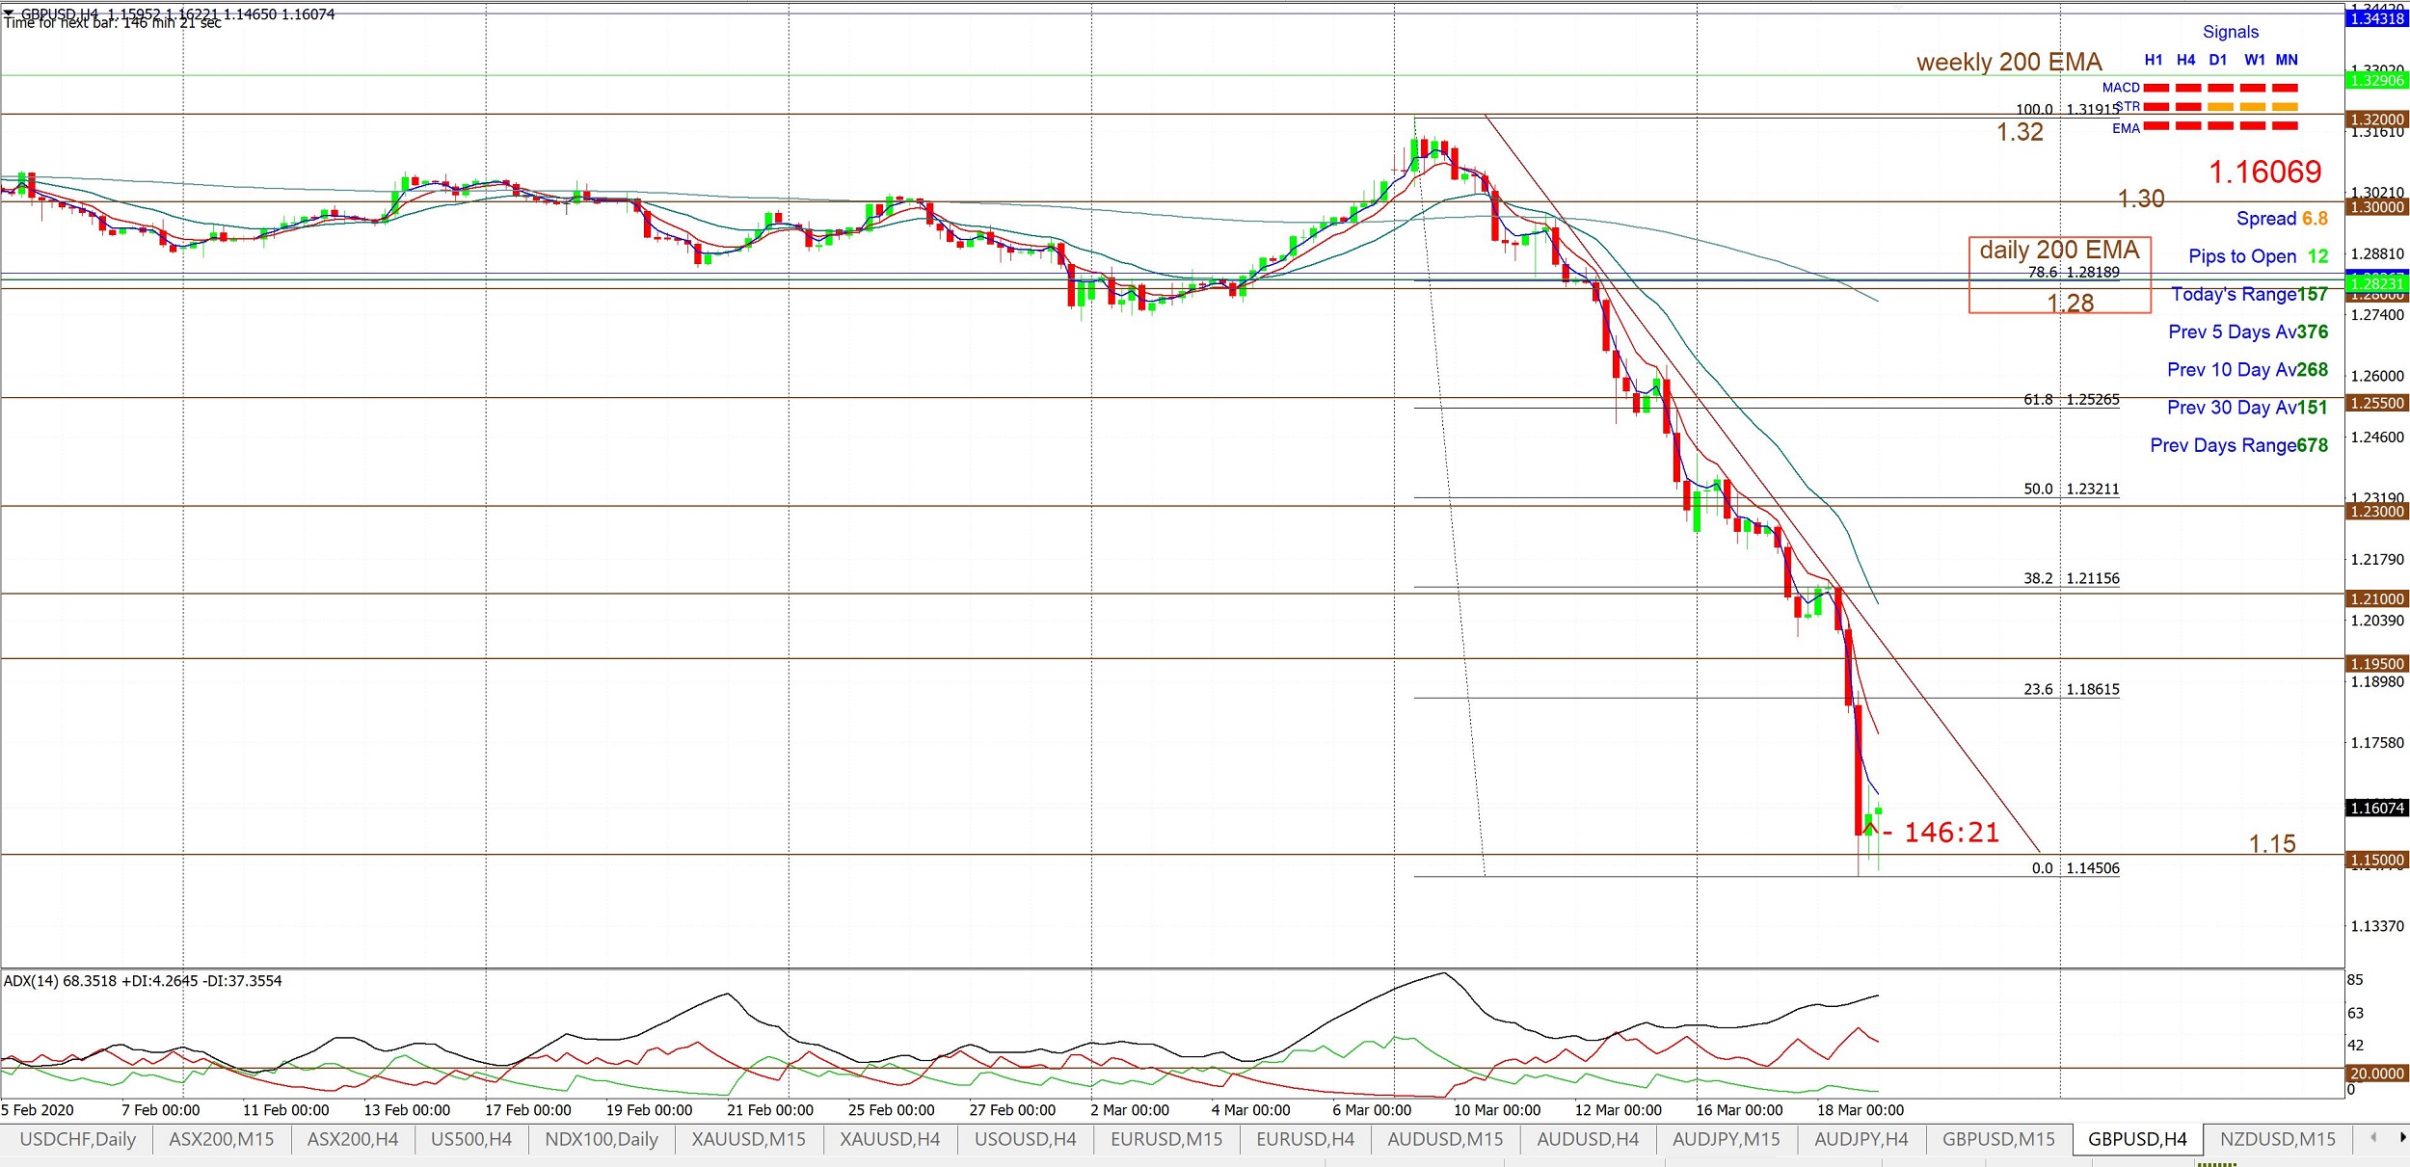Click the '18 Mar 00:00' time axis label

(1861, 1110)
